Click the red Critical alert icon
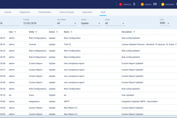Viewport: 177px width, 118px height. (x=121, y=4)
